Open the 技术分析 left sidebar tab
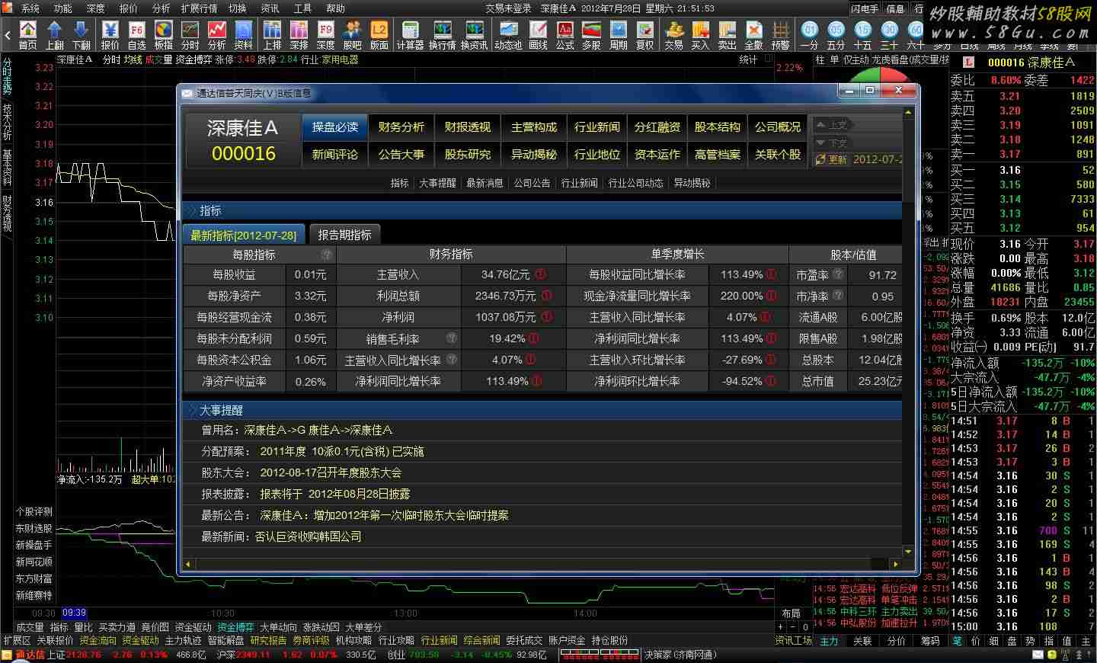The height and width of the screenshot is (663, 1097). click(x=7, y=122)
